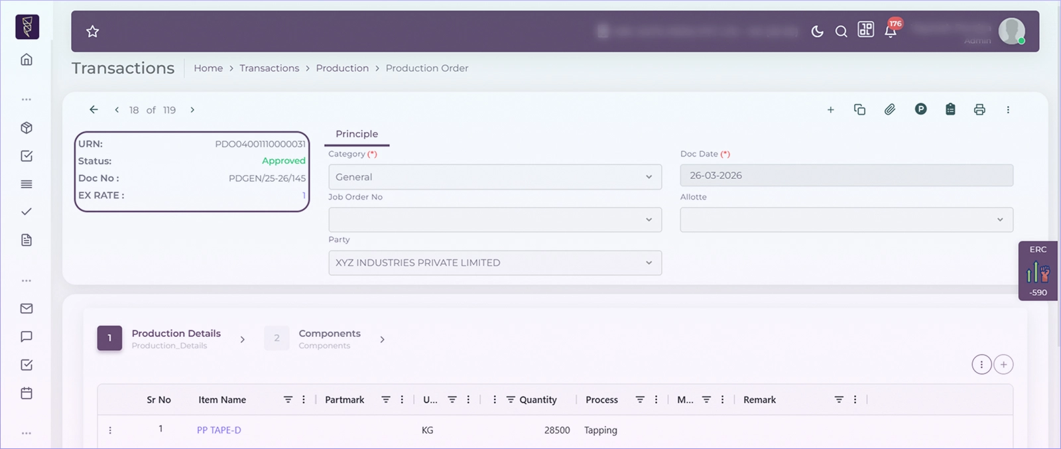Open attachments with the paperclip icon
This screenshot has width=1061, height=449.
coord(890,109)
